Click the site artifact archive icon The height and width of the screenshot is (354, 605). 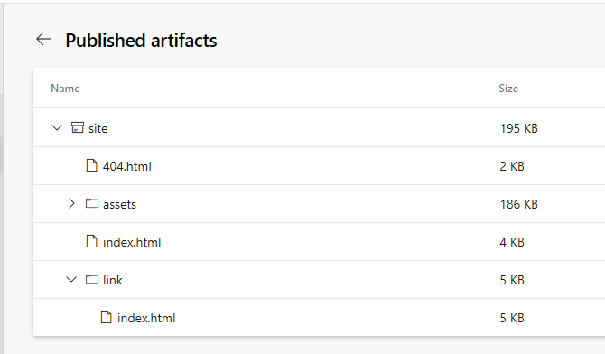pyautogui.click(x=77, y=127)
